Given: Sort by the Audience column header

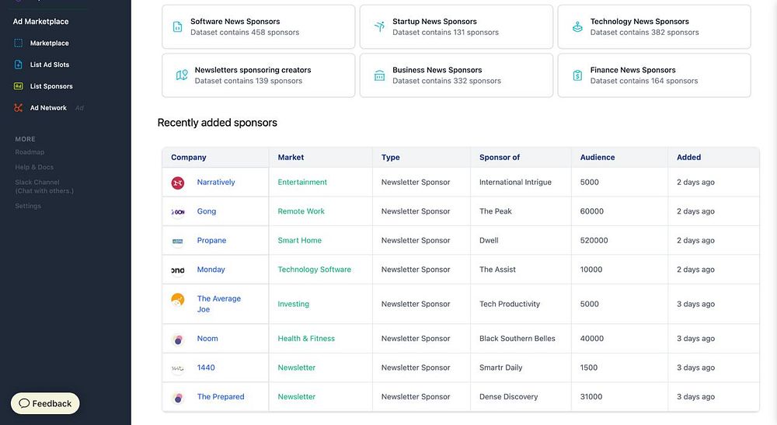Looking at the screenshot, I should [x=598, y=157].
